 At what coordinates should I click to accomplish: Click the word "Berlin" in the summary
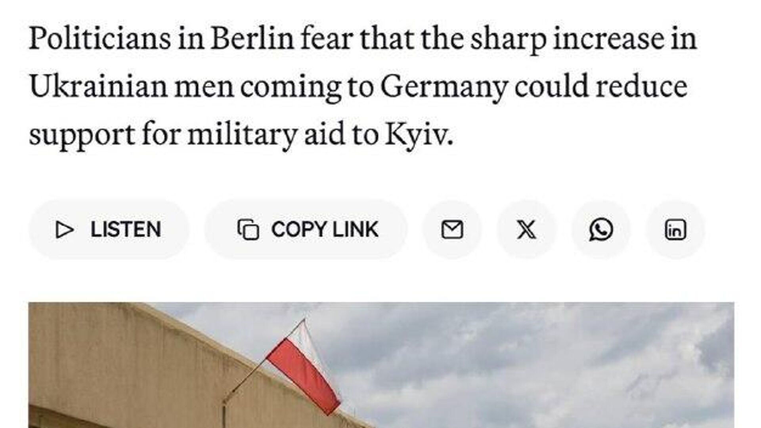(252, 39)
